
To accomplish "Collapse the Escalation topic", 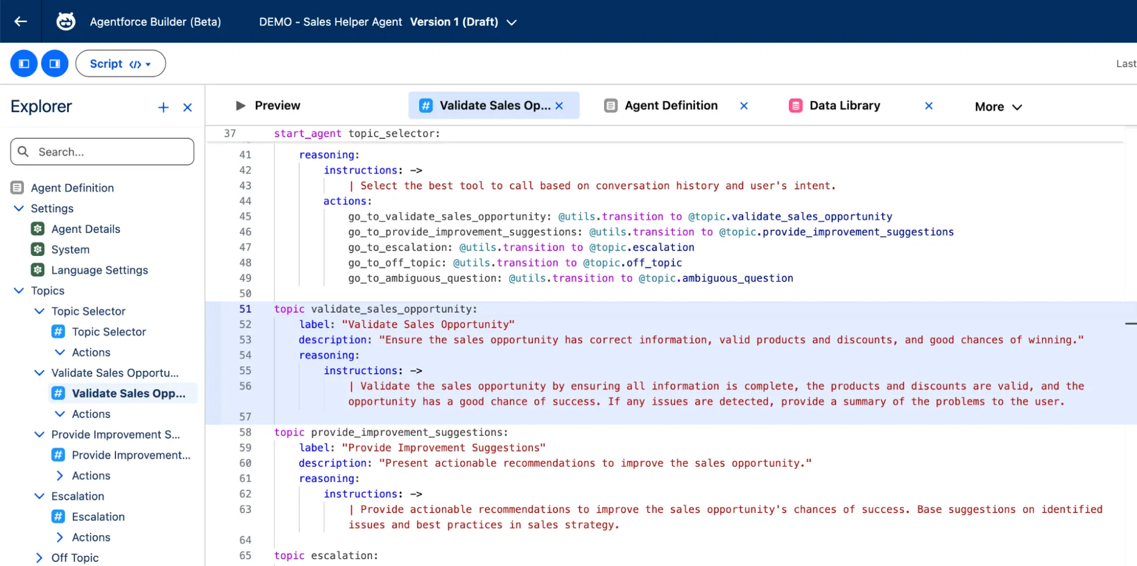I will [x=39, y=495].
